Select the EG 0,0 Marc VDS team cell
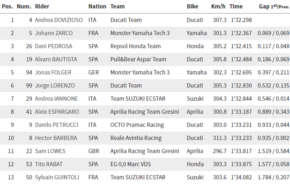 (131, 164)
